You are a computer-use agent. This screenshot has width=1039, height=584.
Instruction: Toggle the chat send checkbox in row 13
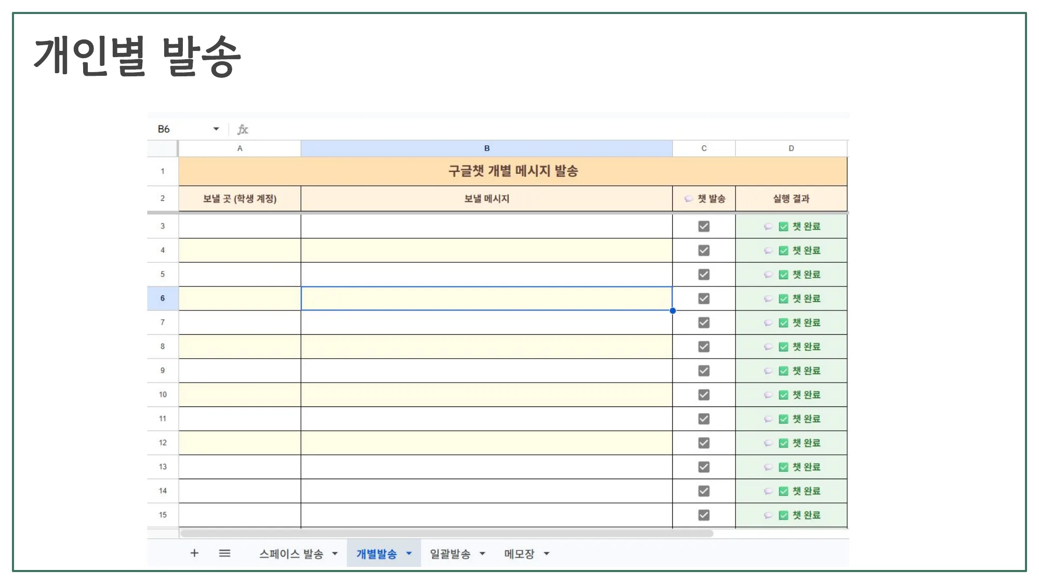(x=704, y=467)
